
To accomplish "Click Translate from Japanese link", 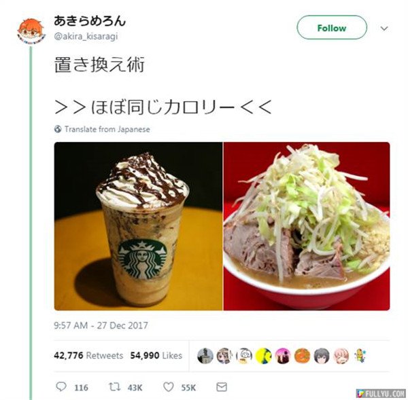I will pyautogui.click(x=107, y=129).
